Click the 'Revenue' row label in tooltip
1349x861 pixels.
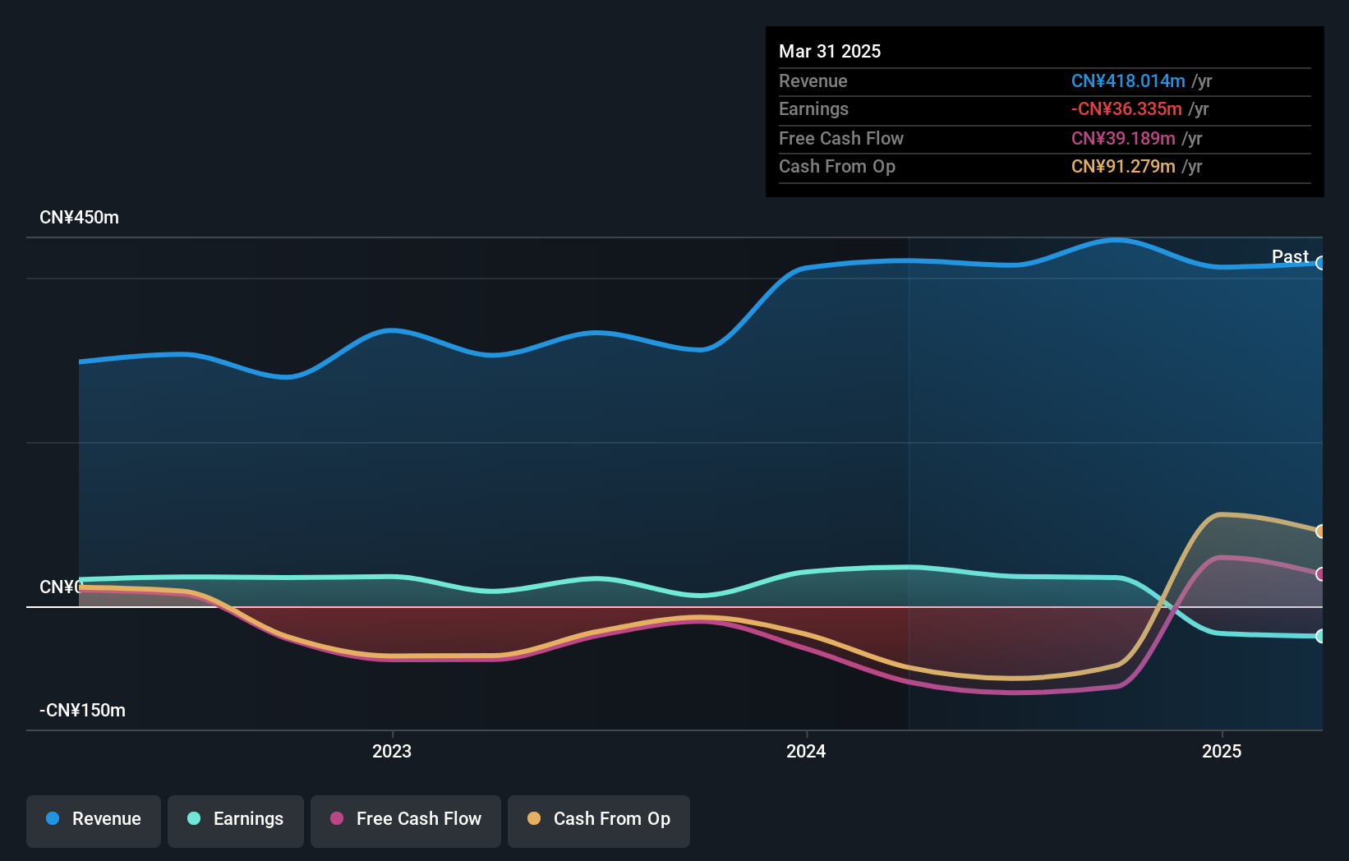[x=813, y=81]
